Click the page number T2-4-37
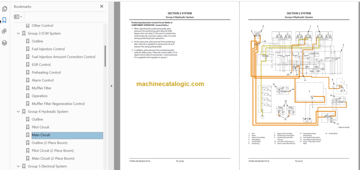 click(x=299, y=161)
